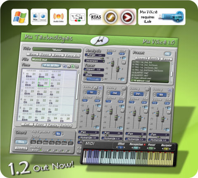
Task: Click right arrow of Key Signature Eb
Action: [63, 134]
